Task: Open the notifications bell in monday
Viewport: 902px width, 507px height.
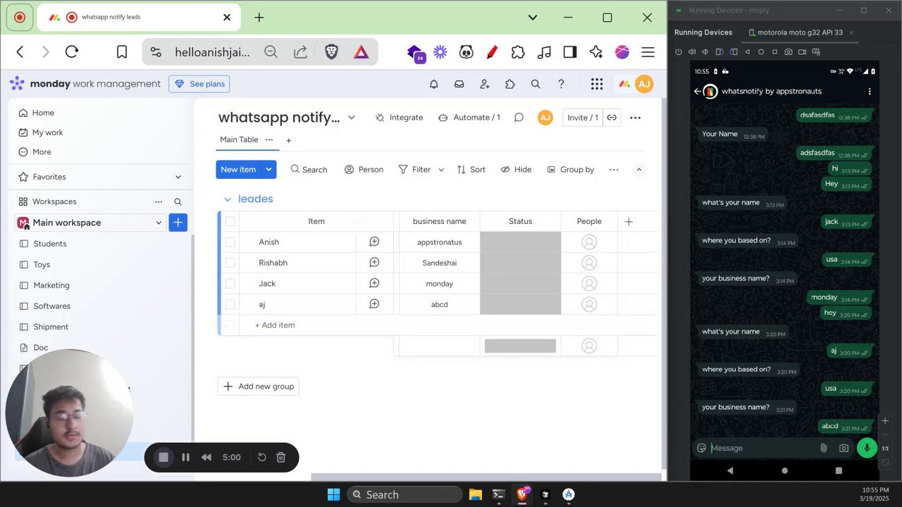Action: coord(434,84)
